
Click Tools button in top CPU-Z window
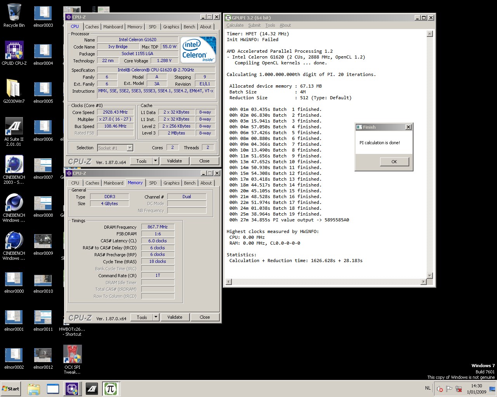click(x=141, y=161)
